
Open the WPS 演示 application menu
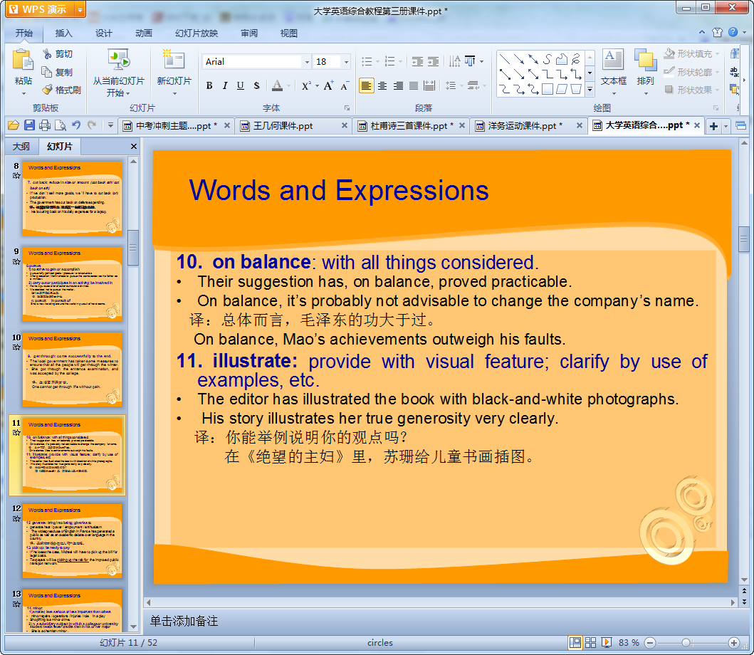click(x=45, y=9)
